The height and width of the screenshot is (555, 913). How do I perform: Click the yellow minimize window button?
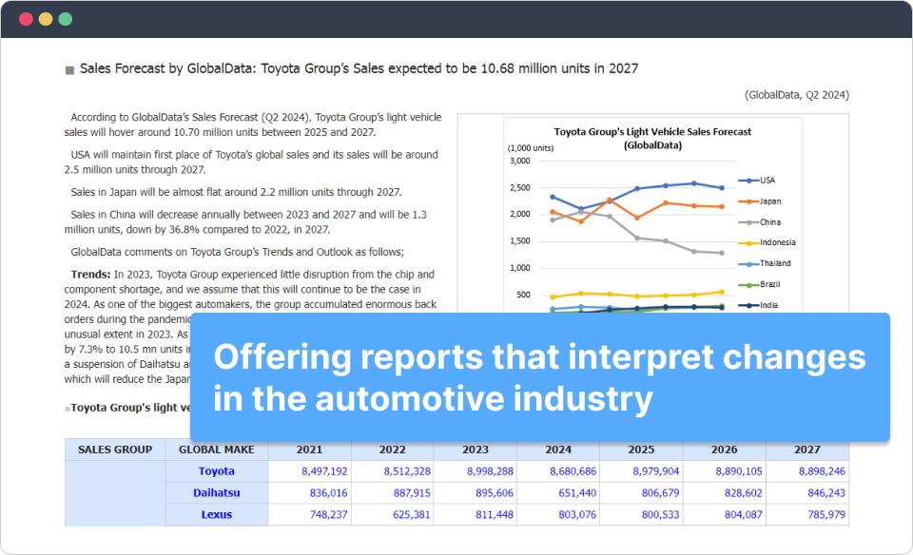(46, 19)
